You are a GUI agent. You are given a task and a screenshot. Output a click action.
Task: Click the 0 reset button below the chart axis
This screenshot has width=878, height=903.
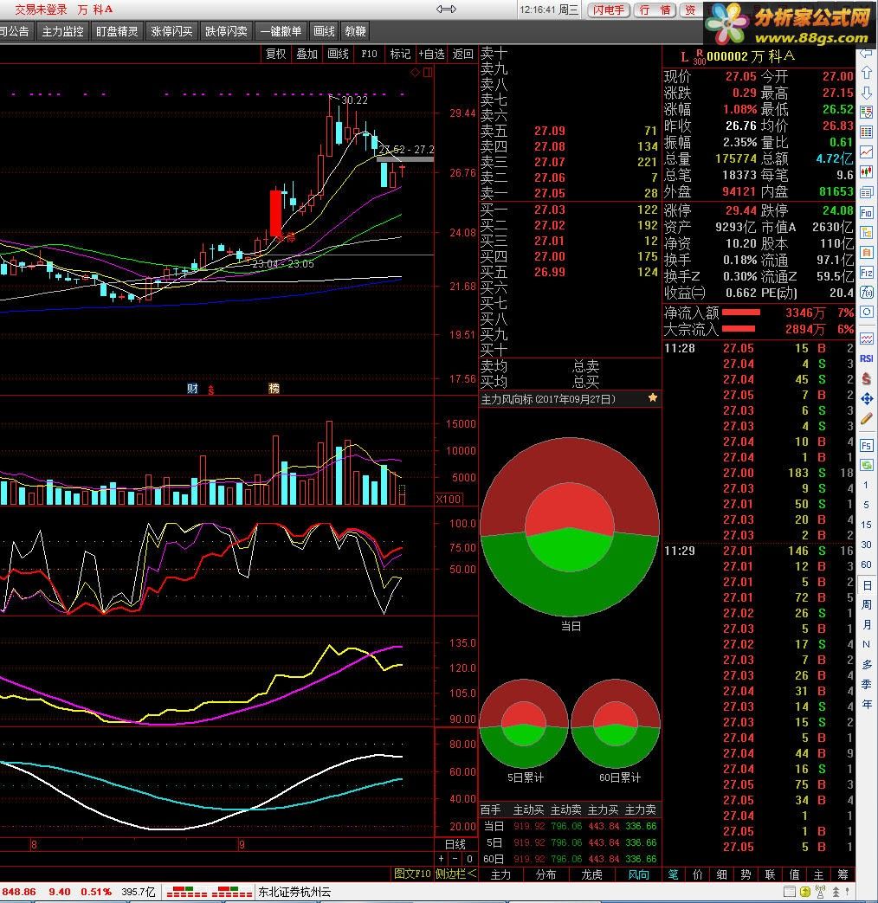469,858
